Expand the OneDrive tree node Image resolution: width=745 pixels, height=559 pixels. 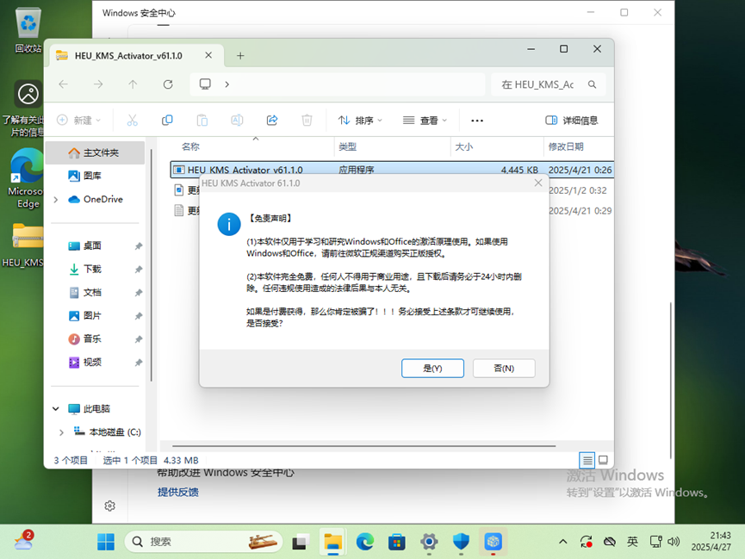pos(56,200)
